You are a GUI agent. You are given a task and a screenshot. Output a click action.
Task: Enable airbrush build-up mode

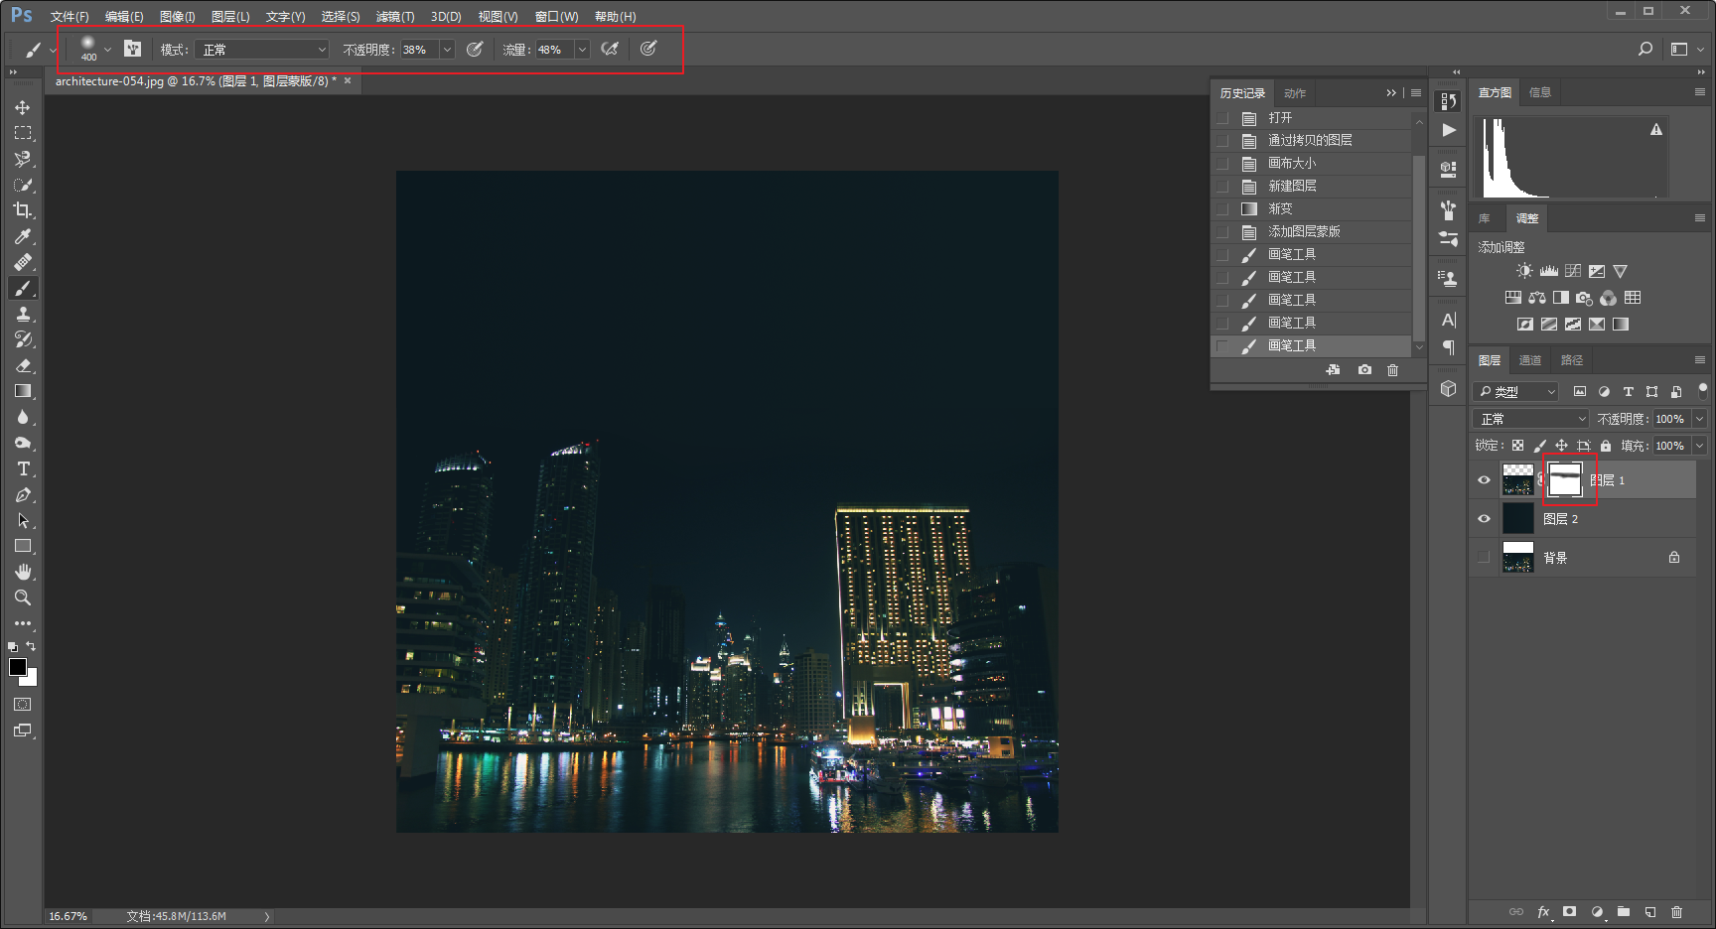tap(610, 49)
